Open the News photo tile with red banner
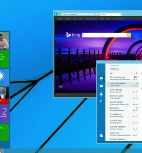The height and width of the screenshot is (153, 142). click(x=5, y=96)
